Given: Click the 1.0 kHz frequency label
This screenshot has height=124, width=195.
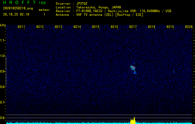Looking at the screenshot, I should tap(2, 56).
